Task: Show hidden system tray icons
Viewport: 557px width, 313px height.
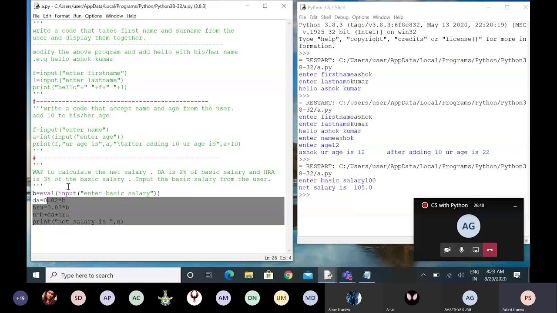Action: point(423,275)
